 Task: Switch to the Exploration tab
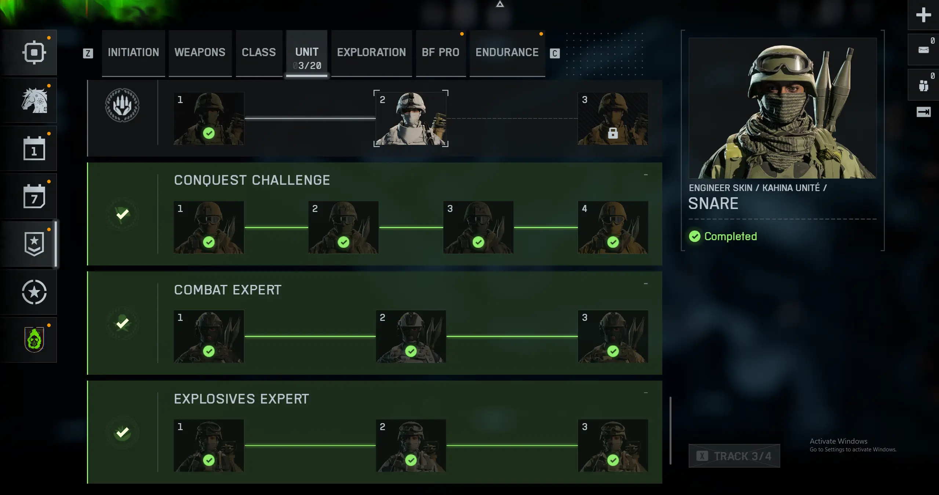(x=371, y=53)
